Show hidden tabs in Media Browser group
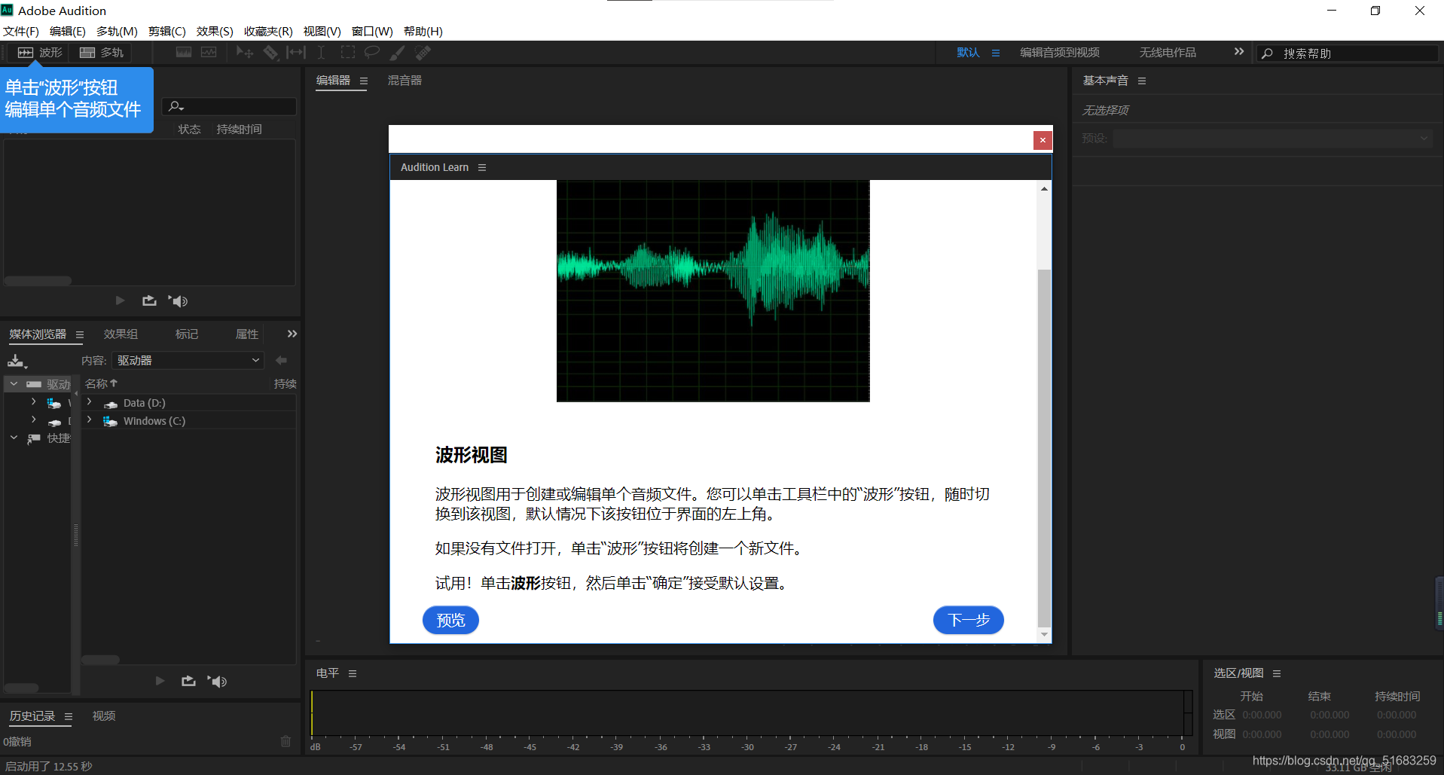Image resolution: width=1444 pixels, height=775 pixels. [292, 334]
